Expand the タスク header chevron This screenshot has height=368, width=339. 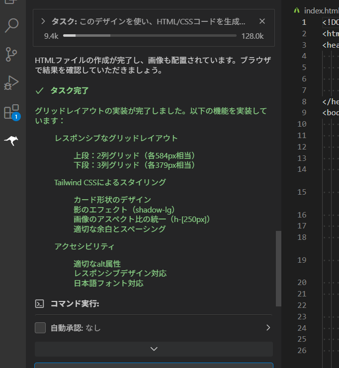(x=43, y=21)
